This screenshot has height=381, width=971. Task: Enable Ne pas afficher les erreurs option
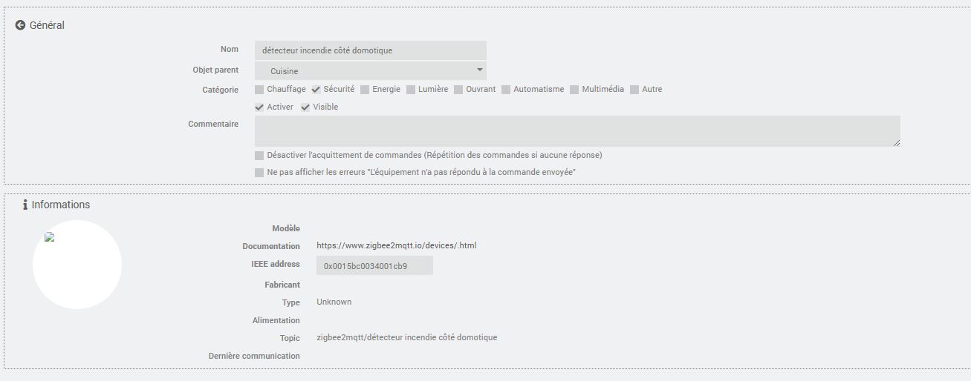259,173
